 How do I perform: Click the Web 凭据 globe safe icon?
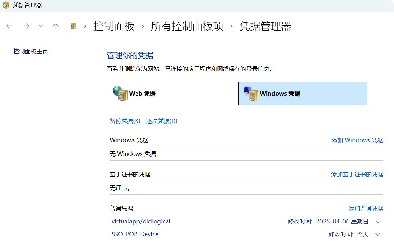click(x=120, y=94)
